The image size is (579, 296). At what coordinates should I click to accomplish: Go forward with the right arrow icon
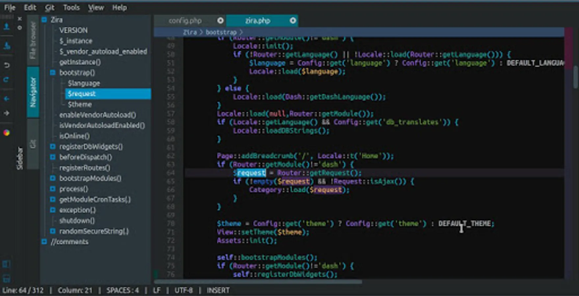pos(7,113)
